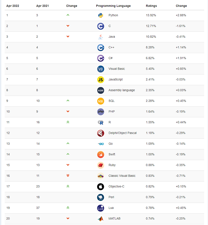Screen dimensions: 208x225
Task: Click the 13.92% rating for Python
Action: (151, 15)
